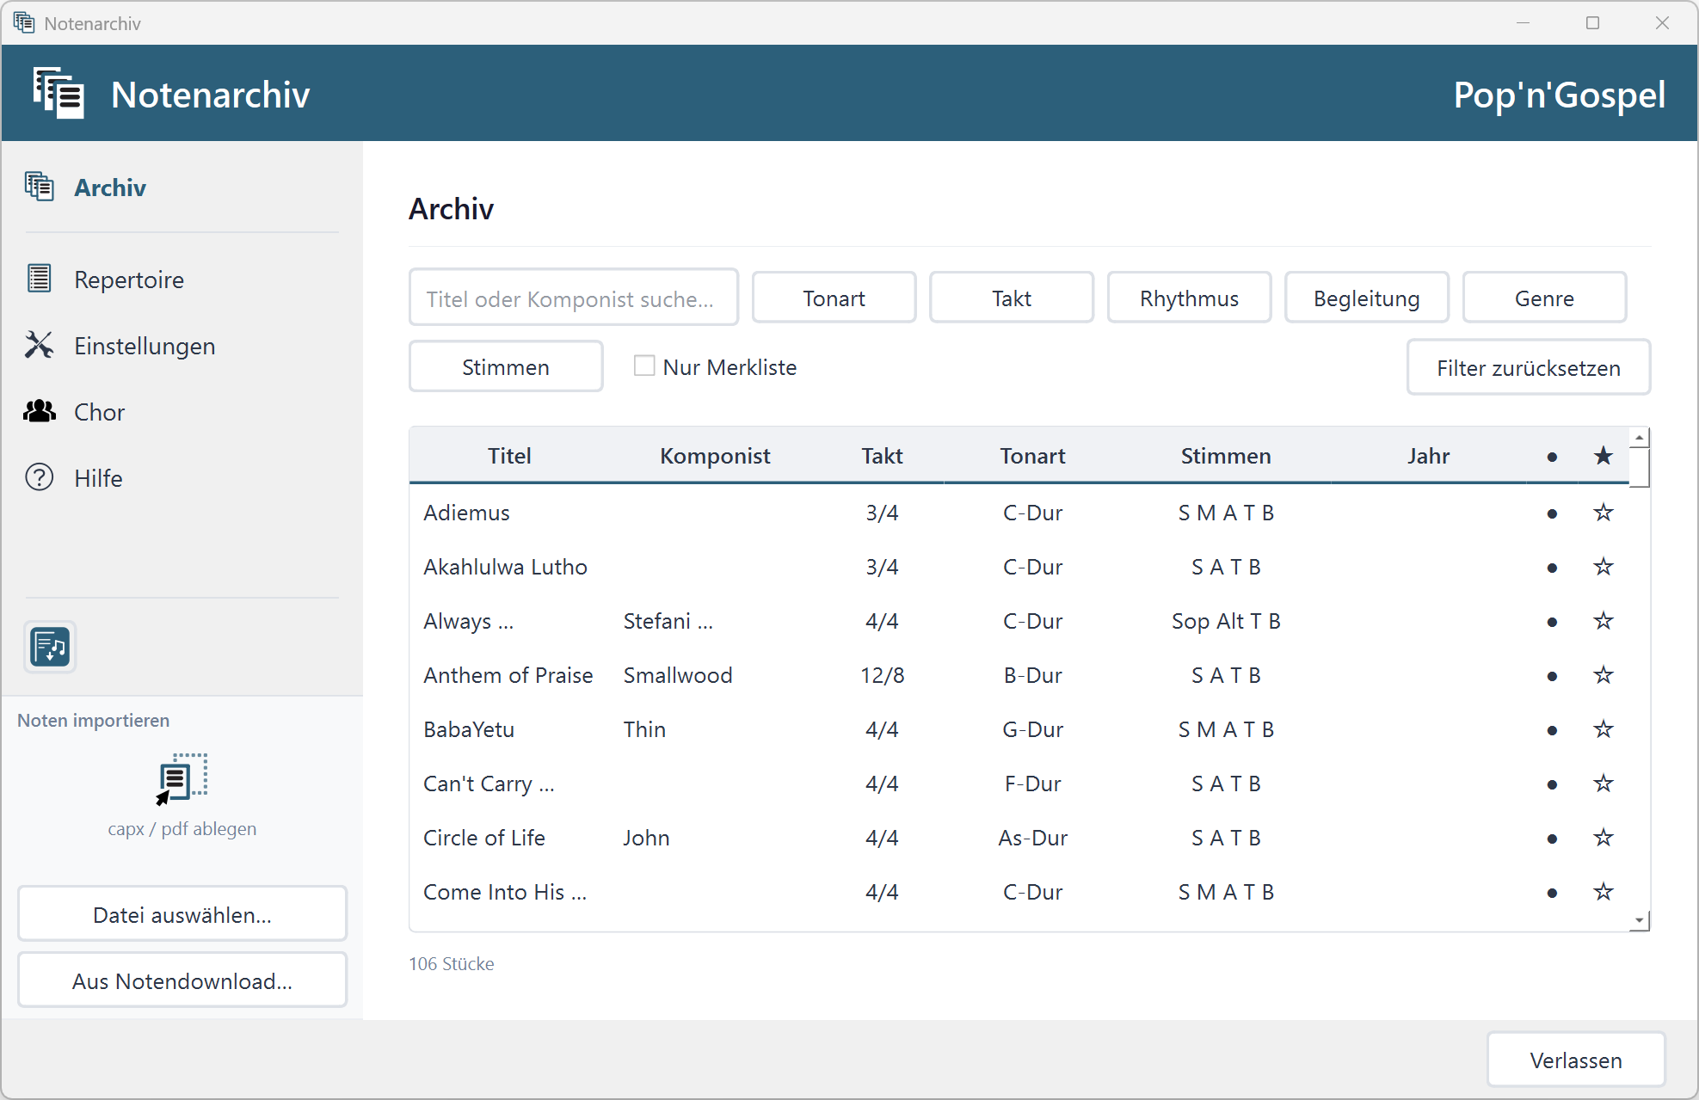Click the dot in the Adiemus row
Screen dimensions: 1699x1100
(x=1552, y=513)
